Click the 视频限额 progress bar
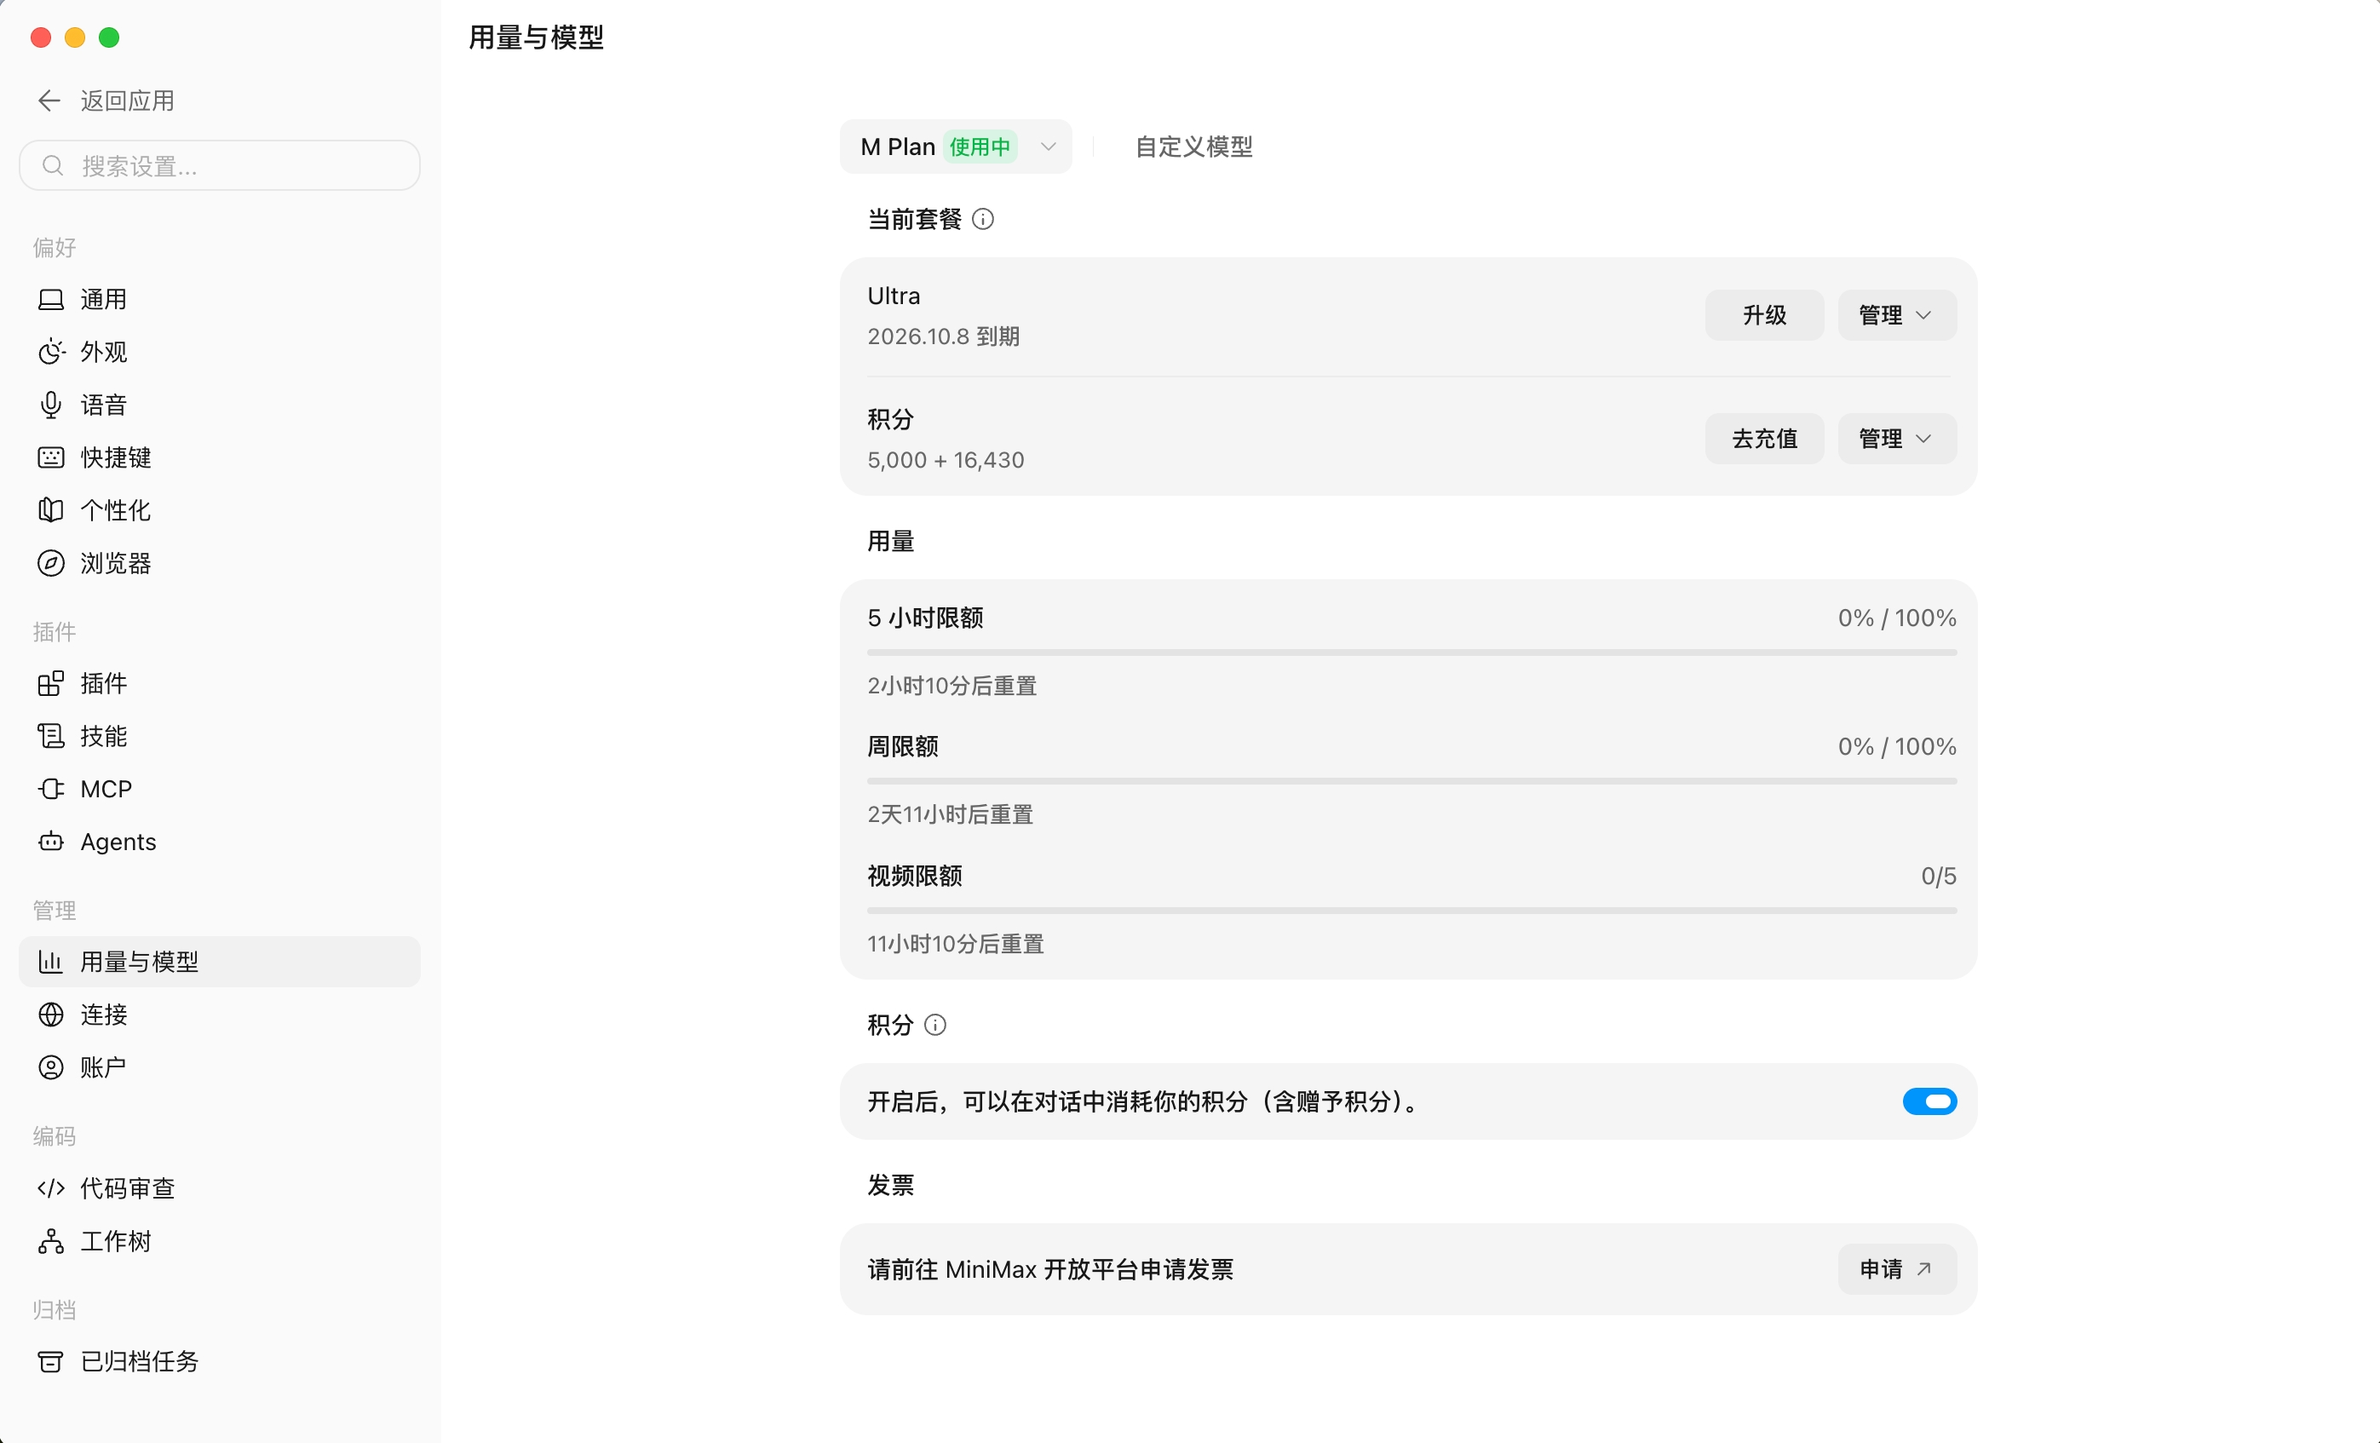This screenshot has height=1443, width=2380. [x=1411, y=911]
